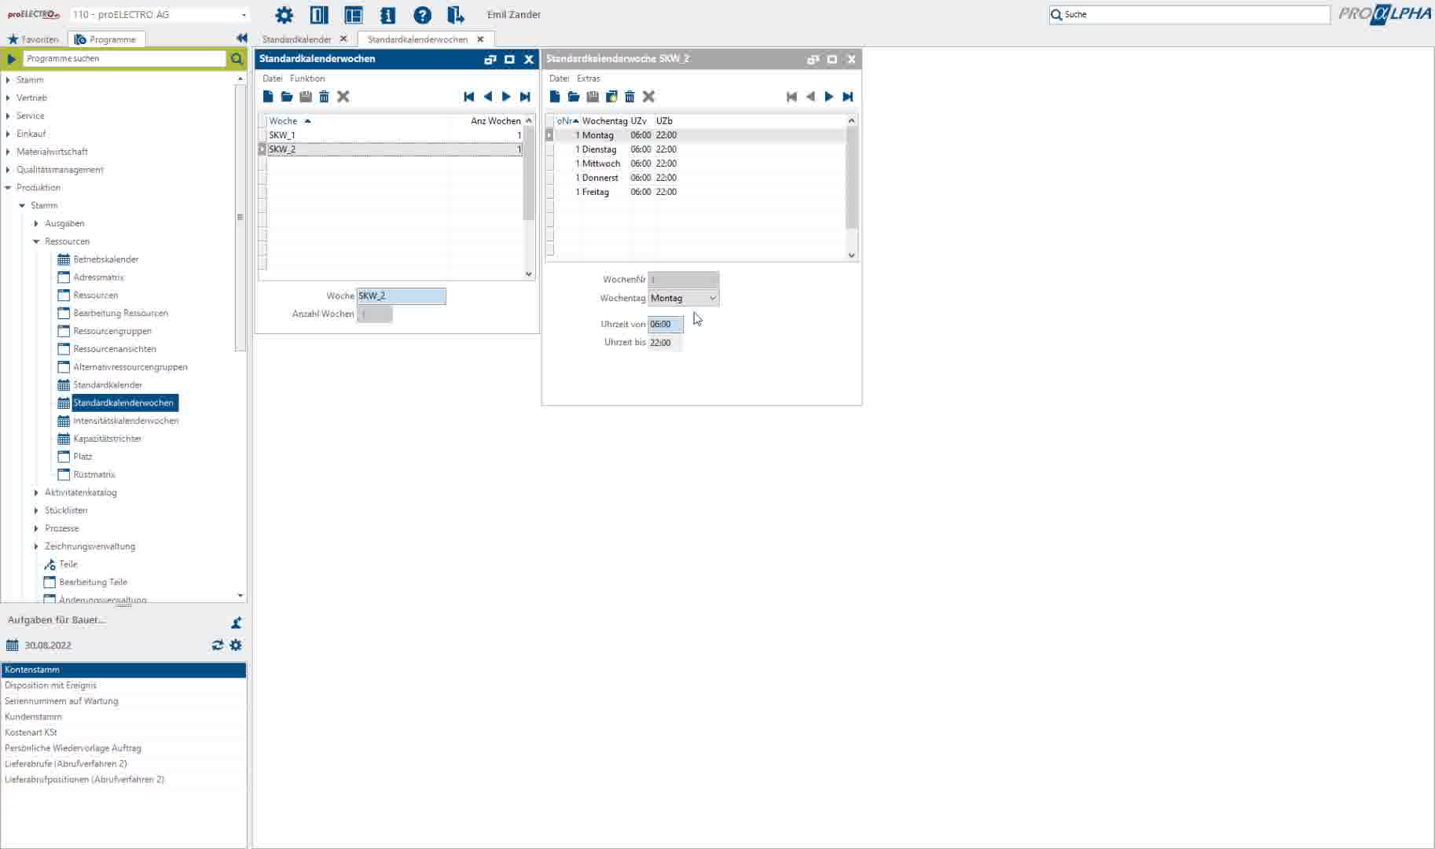
Task: Select the Kundenstamm task entry
Action: coord(123,717)
